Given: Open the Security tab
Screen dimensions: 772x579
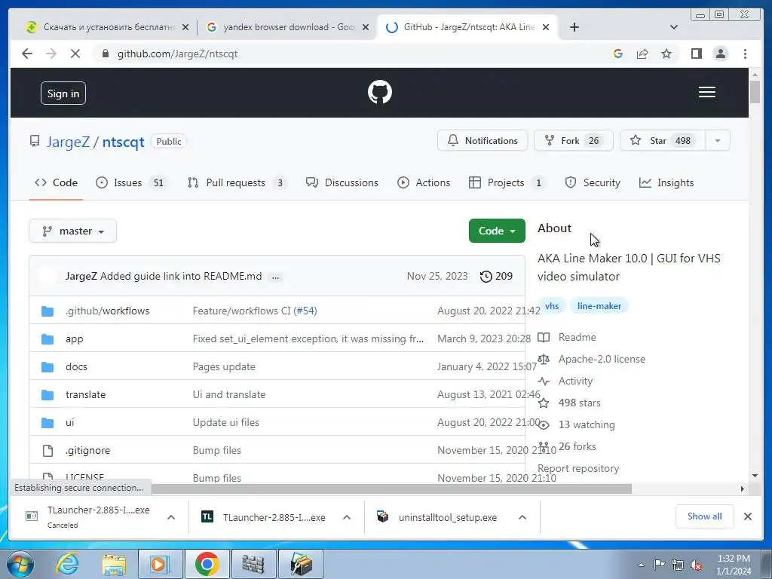Looking at the screenshot, I should [593, 182].
